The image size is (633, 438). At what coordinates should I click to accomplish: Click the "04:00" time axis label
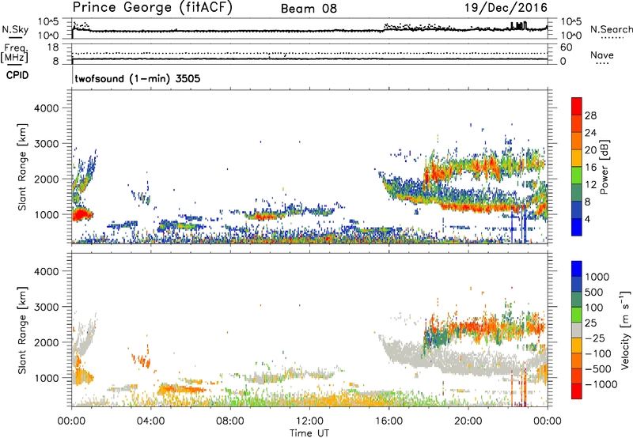[150, 421]
